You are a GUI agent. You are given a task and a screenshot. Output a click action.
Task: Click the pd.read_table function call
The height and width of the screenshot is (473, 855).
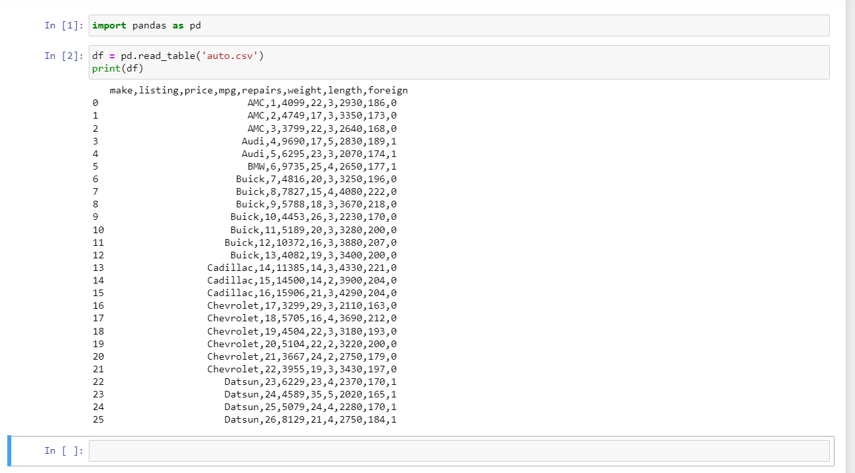click(158, 56)
